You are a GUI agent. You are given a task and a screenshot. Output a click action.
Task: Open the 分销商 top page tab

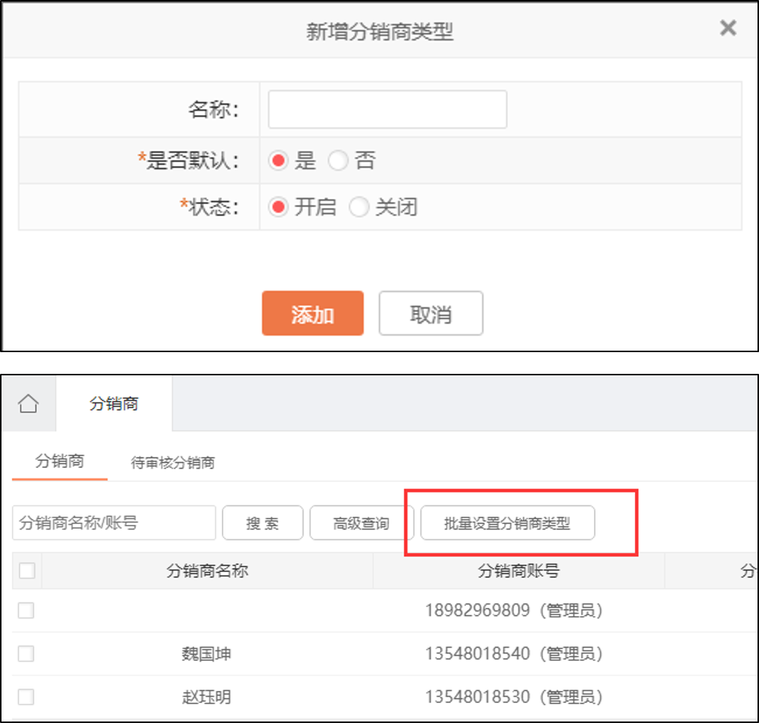pos(114,404)
